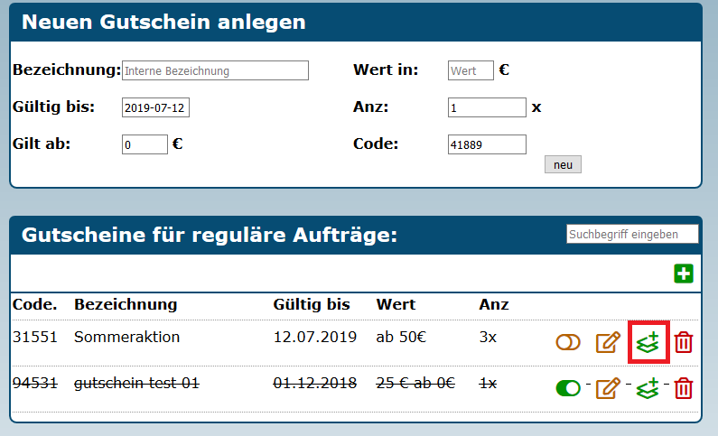Image resolution: width=718 pixels, height=436 pixels.
Task: Focus the Bezeichnung input field
Action: pyautogui.click(x=215, y=70)
